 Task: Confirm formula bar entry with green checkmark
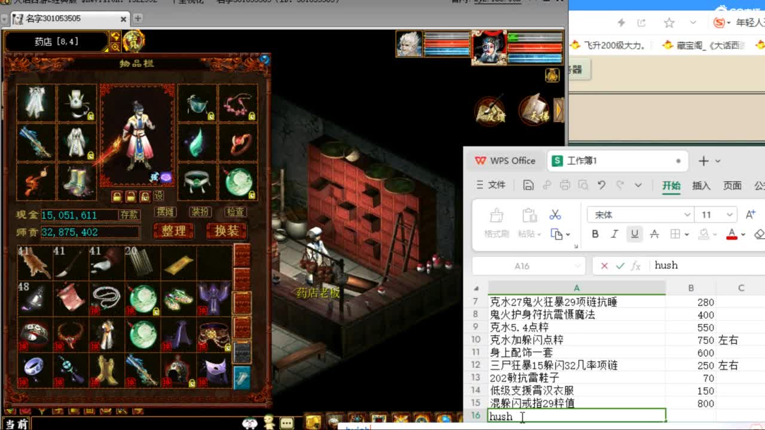pyautogui.click(x=620, y=266)
